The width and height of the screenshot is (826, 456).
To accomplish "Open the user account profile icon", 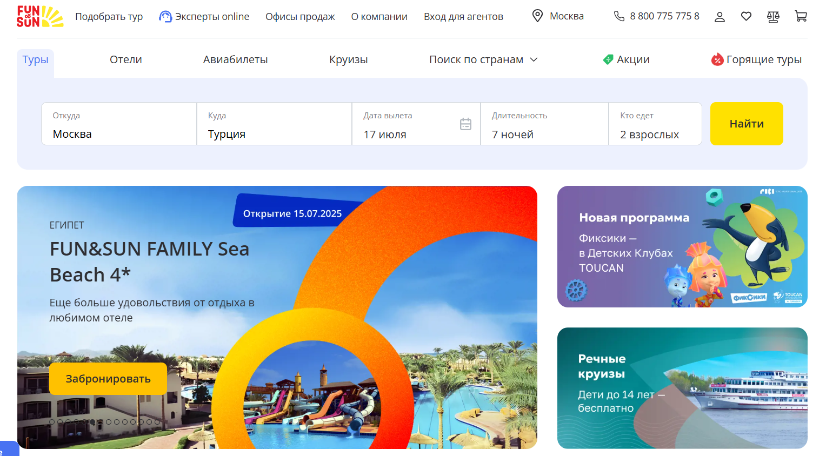I will tap(720, 17).
